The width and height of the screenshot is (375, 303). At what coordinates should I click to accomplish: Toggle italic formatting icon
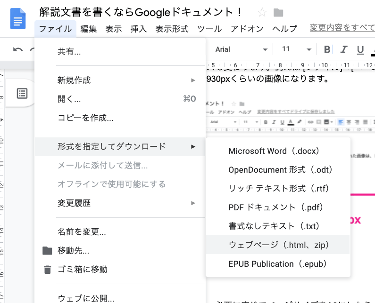(344, 49)
